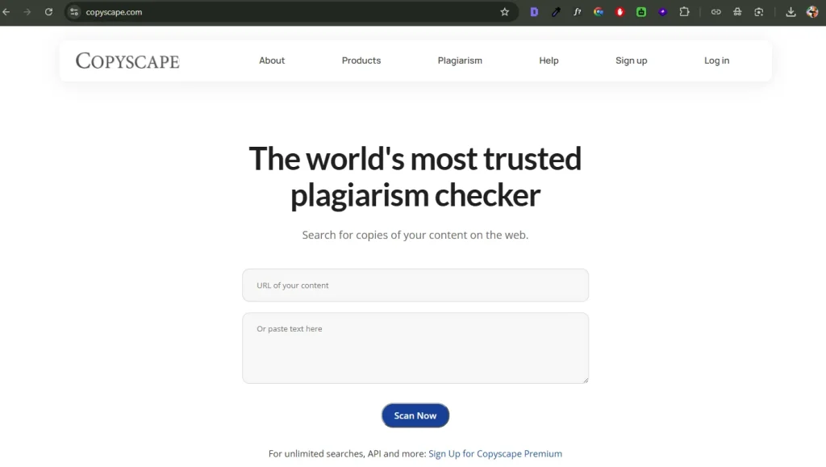Click the browser forward arrow
The height and width of the screenshot is (467, 826).
click(27, 11)
